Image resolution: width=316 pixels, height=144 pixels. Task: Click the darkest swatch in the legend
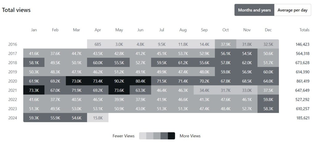coord(171,136)
